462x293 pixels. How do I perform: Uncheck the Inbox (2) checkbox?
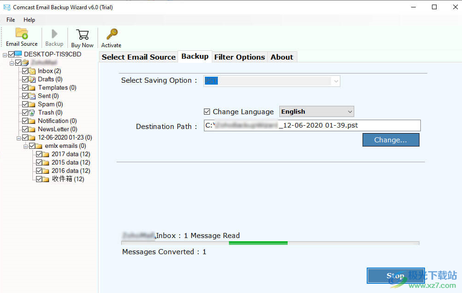coord(25,71)
